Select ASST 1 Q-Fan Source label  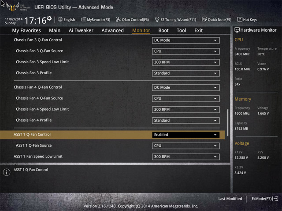(33, 146)
